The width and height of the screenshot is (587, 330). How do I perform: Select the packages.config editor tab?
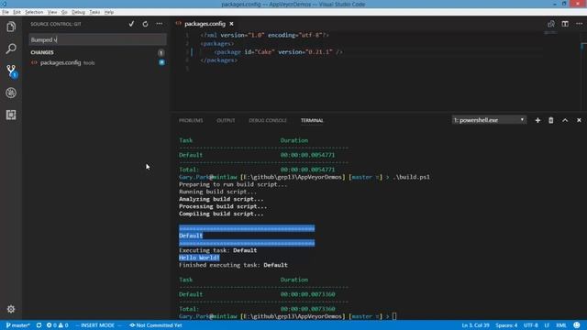pyautogui.click(x=205, y=24)
